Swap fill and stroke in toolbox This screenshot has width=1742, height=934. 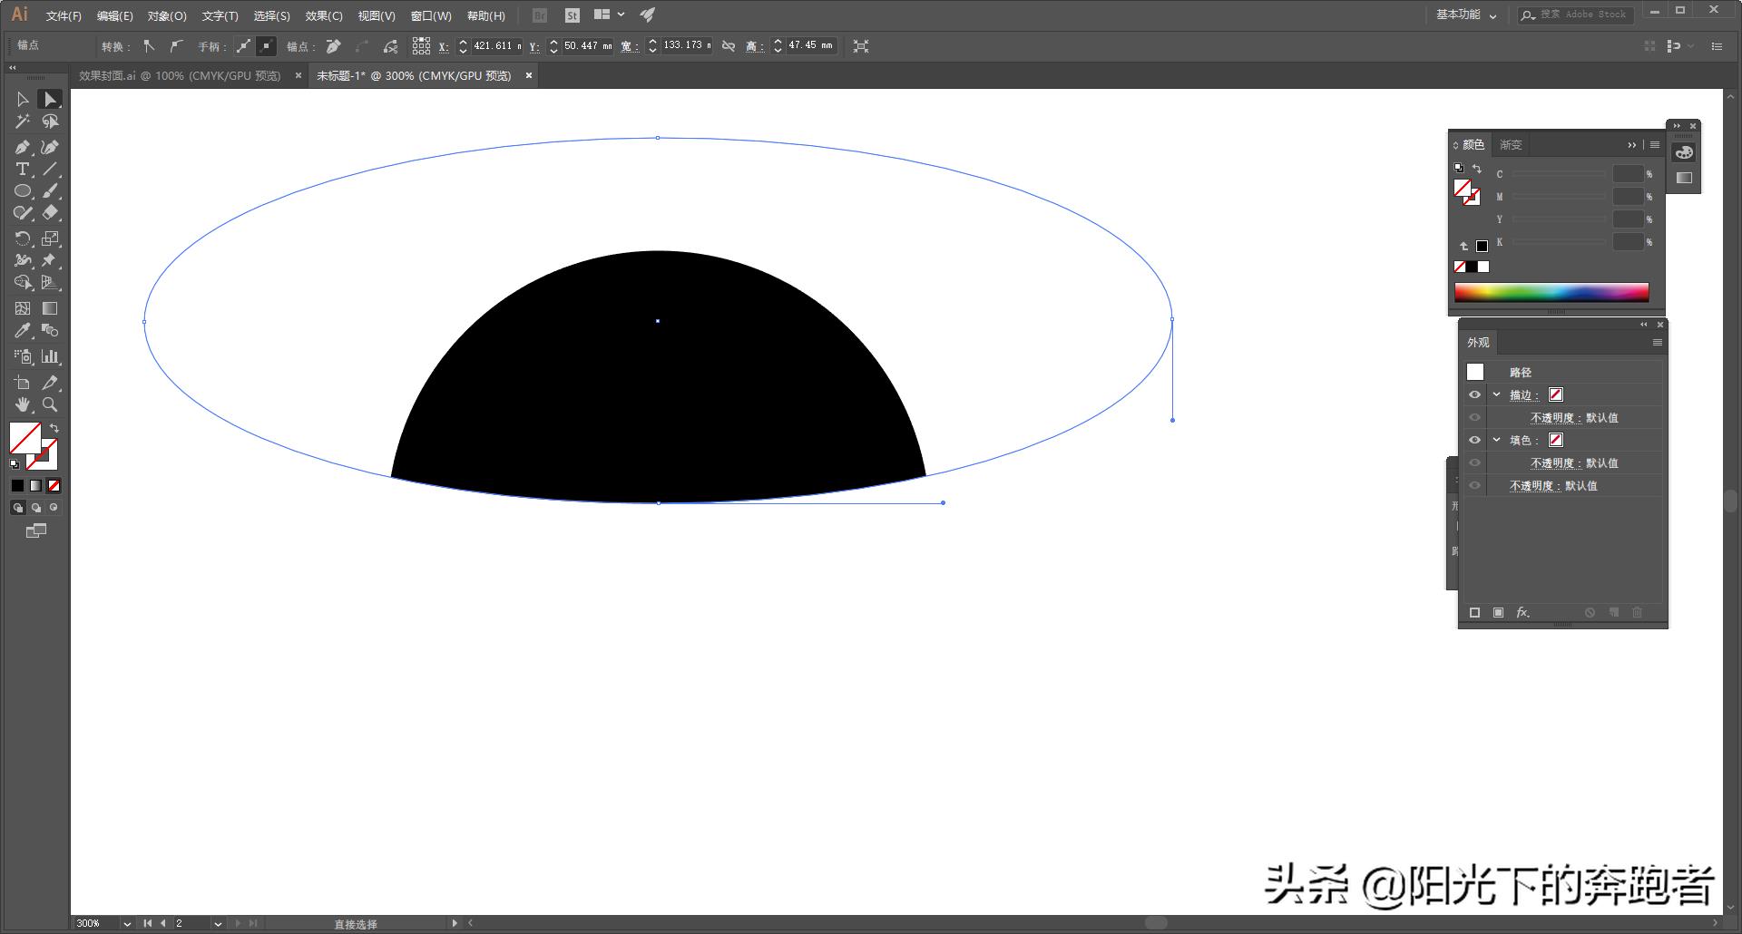tap(54, 428)
